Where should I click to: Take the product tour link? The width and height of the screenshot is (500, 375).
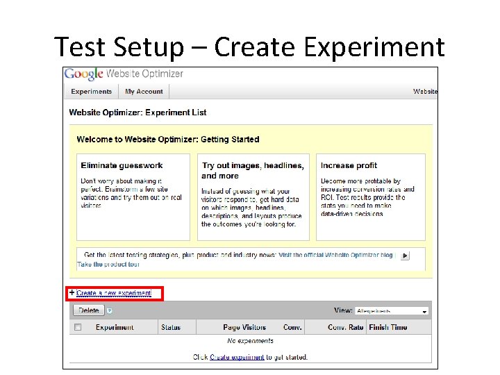tap(108, 265)
